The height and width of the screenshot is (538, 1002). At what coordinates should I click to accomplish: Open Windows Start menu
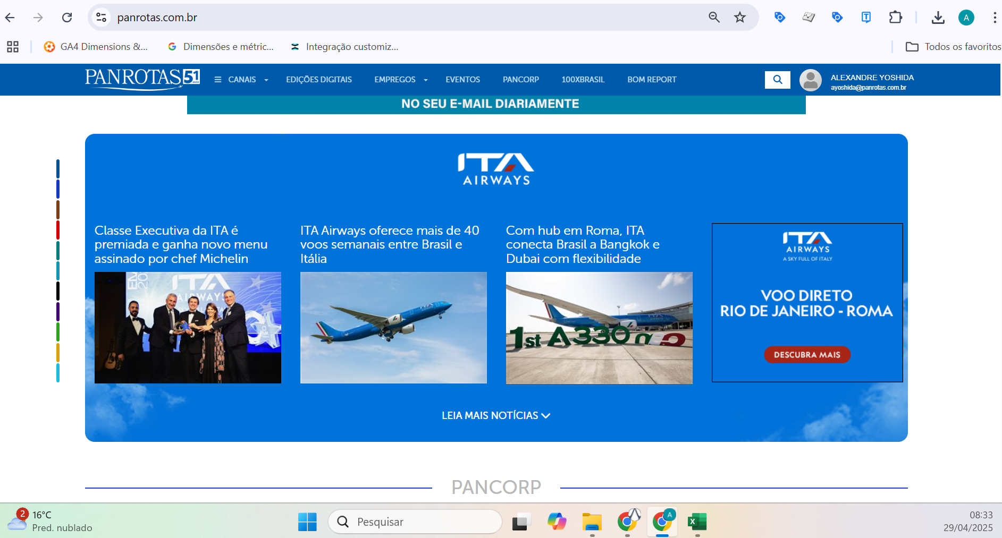(x=307, y=522)
